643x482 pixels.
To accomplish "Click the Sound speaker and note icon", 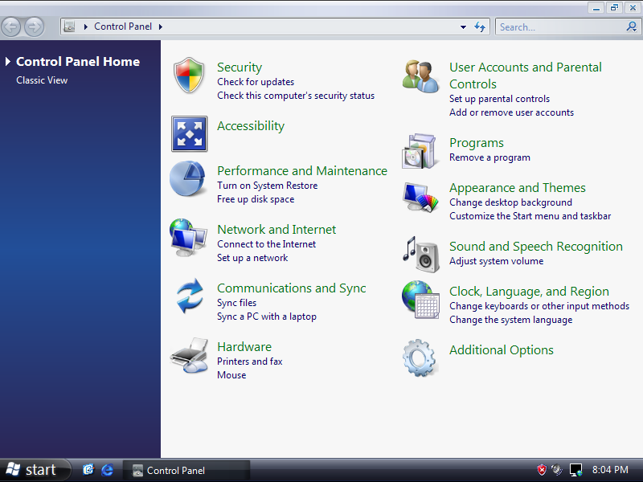I will click(x=420, y=254).
